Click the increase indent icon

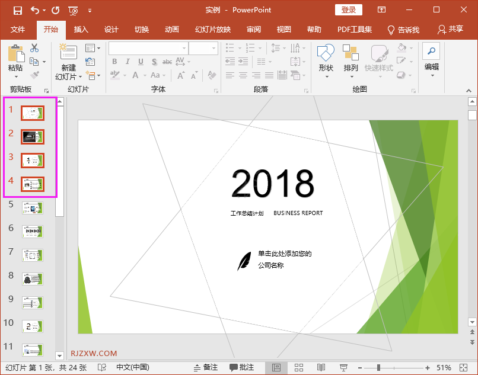(x=243, y=62)
